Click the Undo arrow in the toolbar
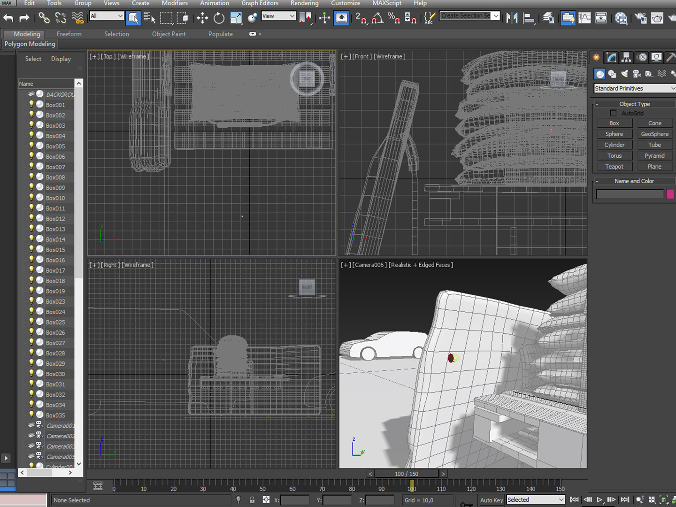 point(8,18)
